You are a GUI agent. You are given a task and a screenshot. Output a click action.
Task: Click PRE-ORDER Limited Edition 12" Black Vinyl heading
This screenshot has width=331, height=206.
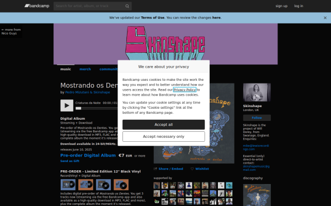click(x=100, y=171)
